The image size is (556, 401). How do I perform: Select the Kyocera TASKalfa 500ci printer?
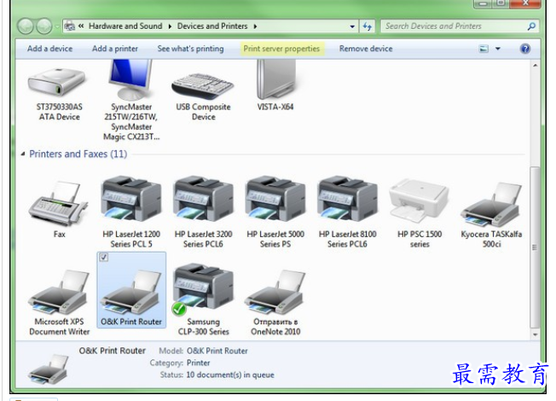(491, 205)
